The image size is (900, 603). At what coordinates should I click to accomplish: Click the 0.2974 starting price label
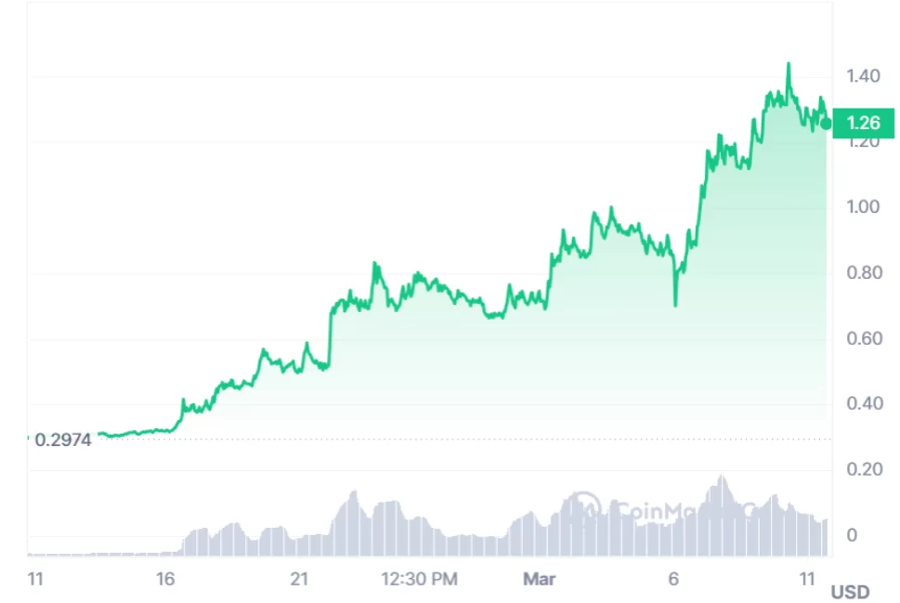pos(63,440)
